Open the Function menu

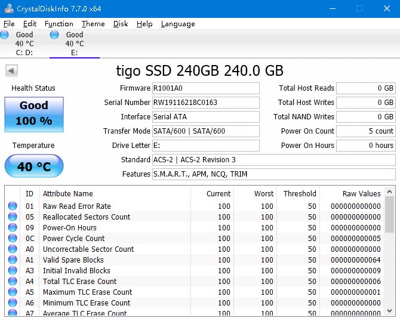pos(59,24)
